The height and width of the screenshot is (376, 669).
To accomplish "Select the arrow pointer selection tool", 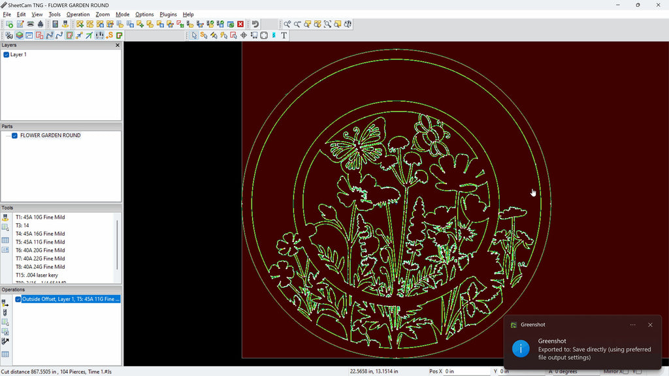I will [194, 35].
